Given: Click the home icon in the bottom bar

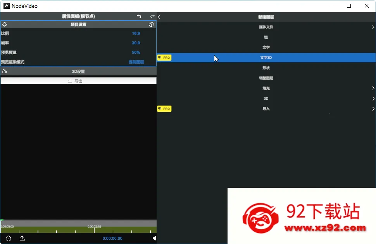Looking at the screenshot, I should [x=8, y=238].
